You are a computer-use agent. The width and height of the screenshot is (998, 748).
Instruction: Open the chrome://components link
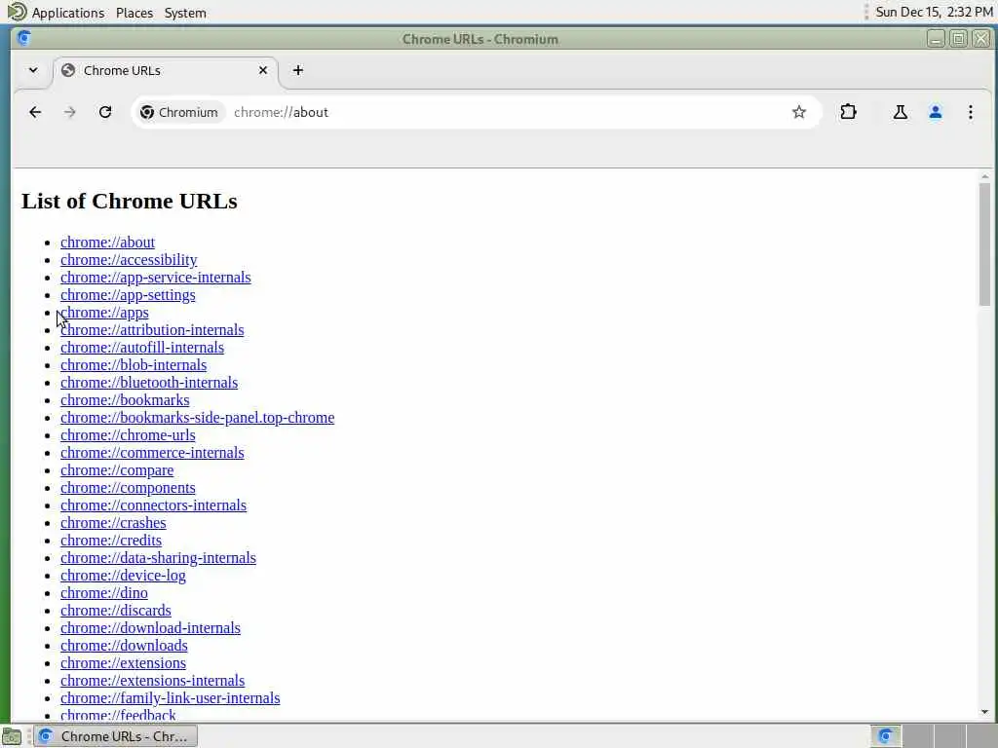click(x=128, y=487)
